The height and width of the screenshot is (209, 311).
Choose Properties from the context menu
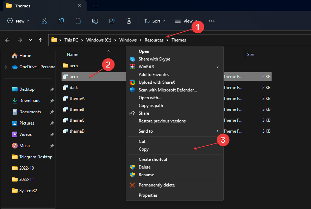(x=148, y=195)
